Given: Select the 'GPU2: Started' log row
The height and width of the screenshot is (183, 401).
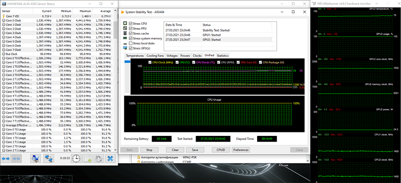Looking at the screenshot, I should 217,40.
